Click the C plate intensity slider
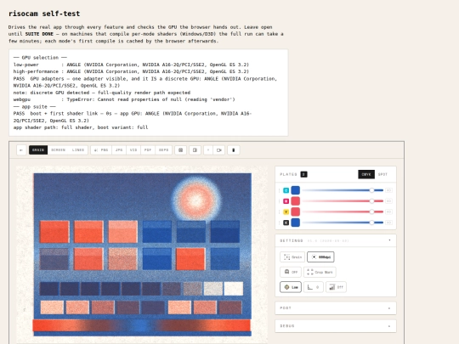The height and width of the screenshot is (344, 459). (343, 190)
